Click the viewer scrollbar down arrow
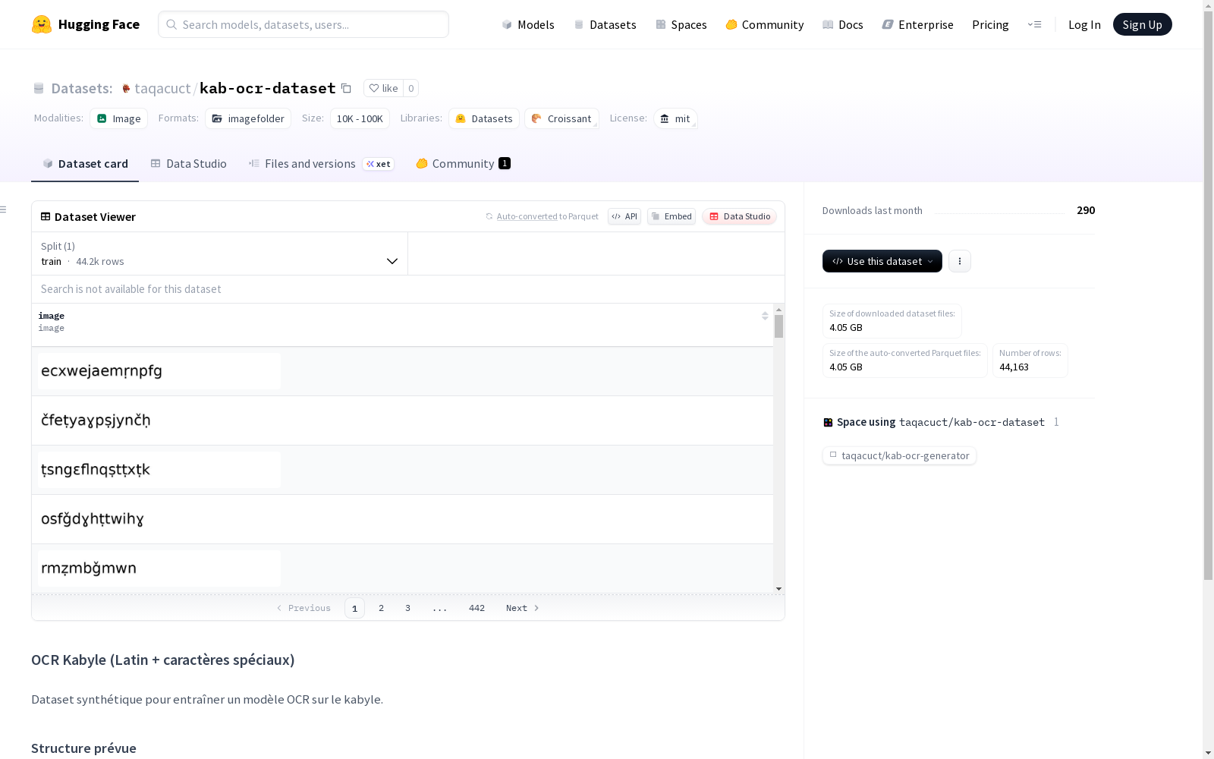1214x759 pixels. [x=778, y=589]
